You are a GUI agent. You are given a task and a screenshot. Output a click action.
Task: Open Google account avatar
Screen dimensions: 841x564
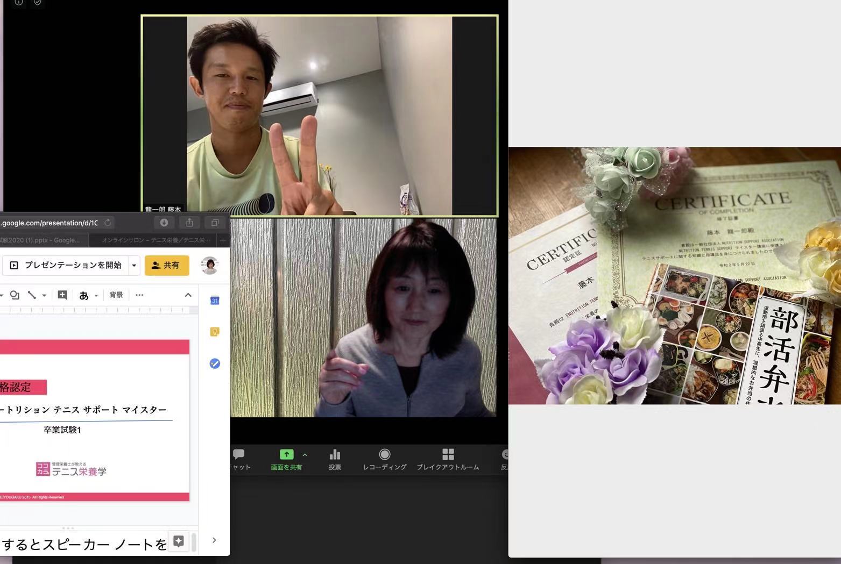pyautogui.click(x=210, y=265)
